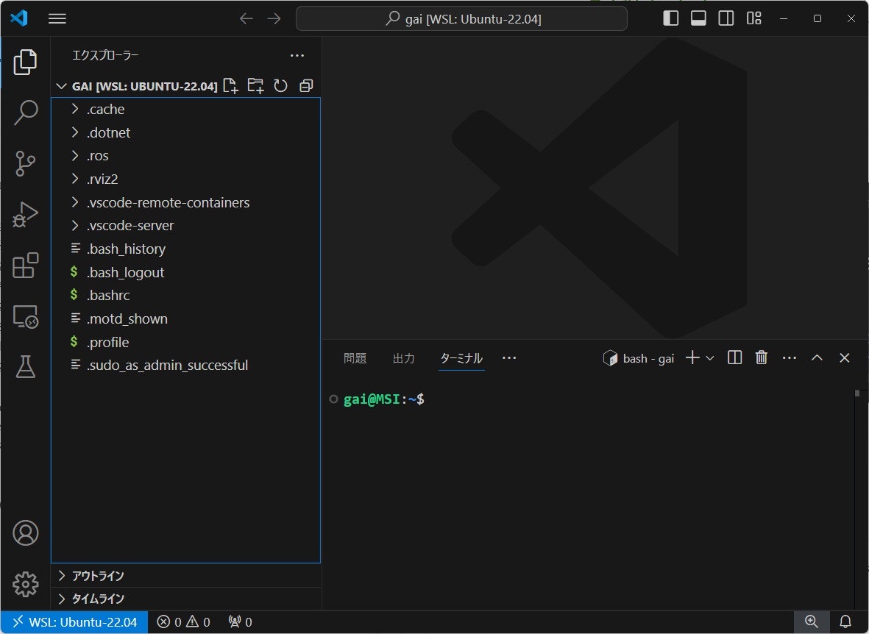Viewport: 869px width, 634px height.
Task: Click the zoom magnifier status icon
Action: (812, 621)
